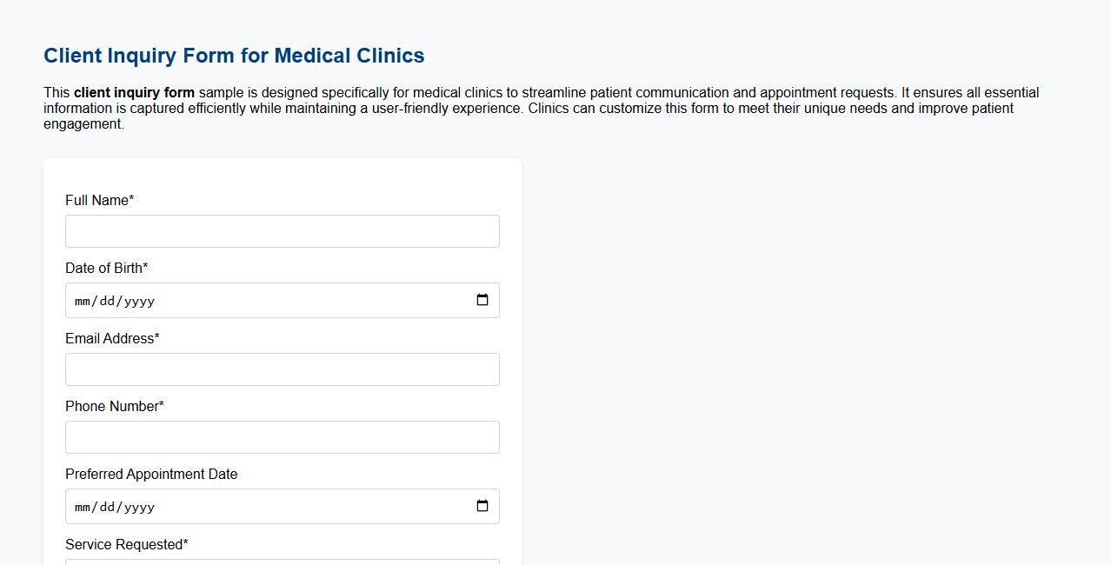The height and width of the screenshot is (565, 1111).
Task: Select the month segment in Date of Birth
Action: point(83,300)
